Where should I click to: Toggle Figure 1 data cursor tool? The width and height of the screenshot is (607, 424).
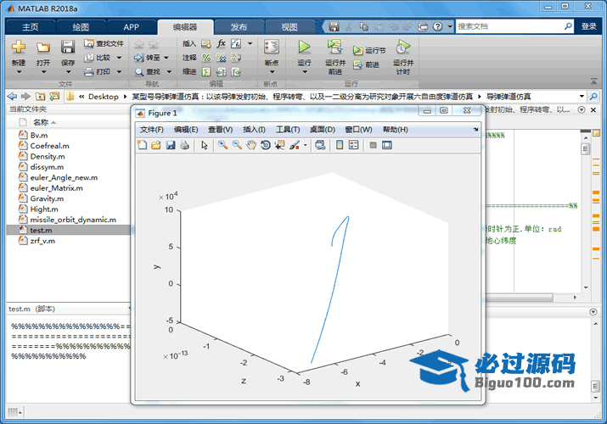coord(279,145)
